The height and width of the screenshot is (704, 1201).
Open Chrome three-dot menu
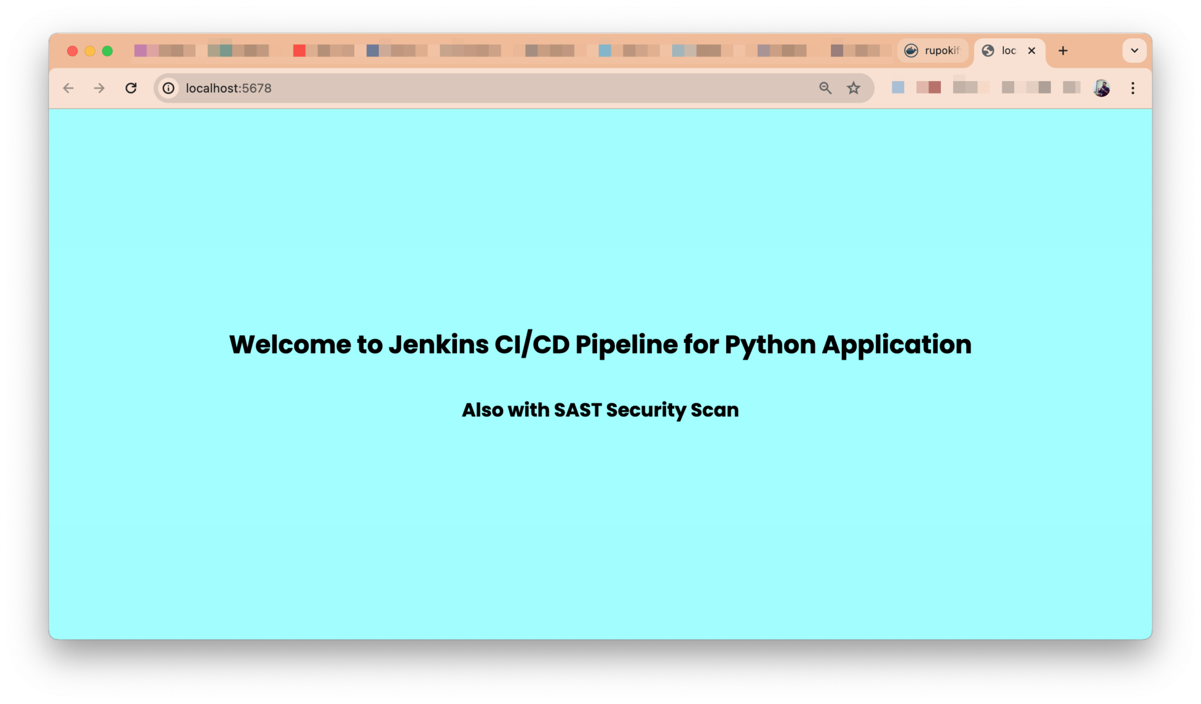click(x=1133, y=88)
